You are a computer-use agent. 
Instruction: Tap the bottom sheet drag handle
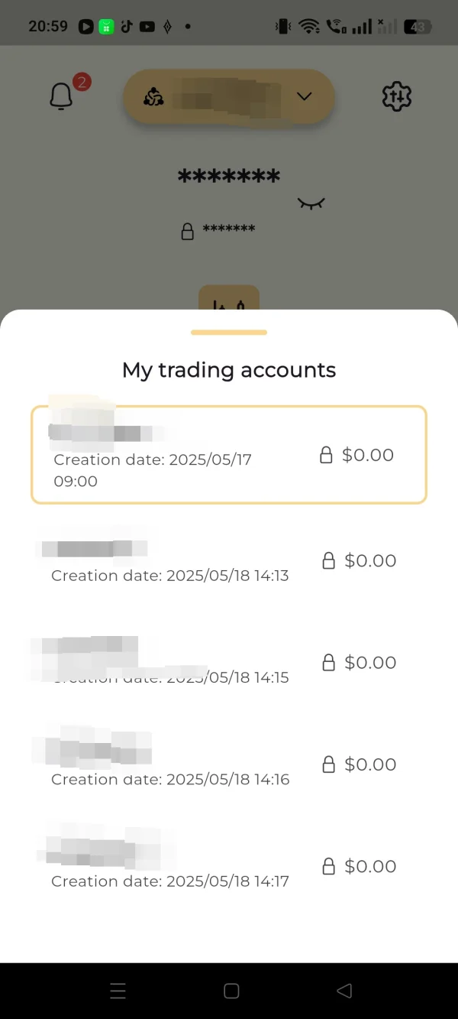pyautogui.click(x=229, y=333)
